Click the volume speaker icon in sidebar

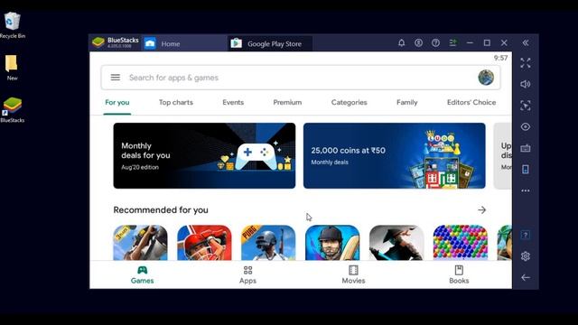click(x=526, y=84)
